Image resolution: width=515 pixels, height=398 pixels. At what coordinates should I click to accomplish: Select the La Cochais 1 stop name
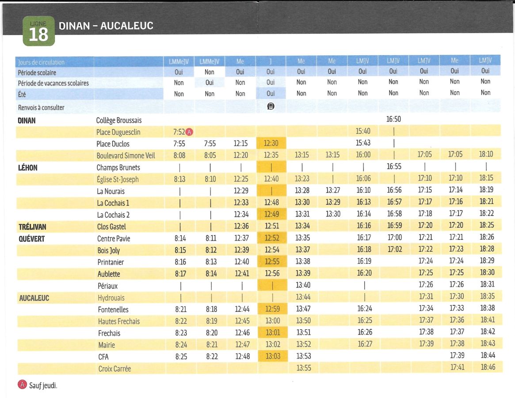pos(113,203)
